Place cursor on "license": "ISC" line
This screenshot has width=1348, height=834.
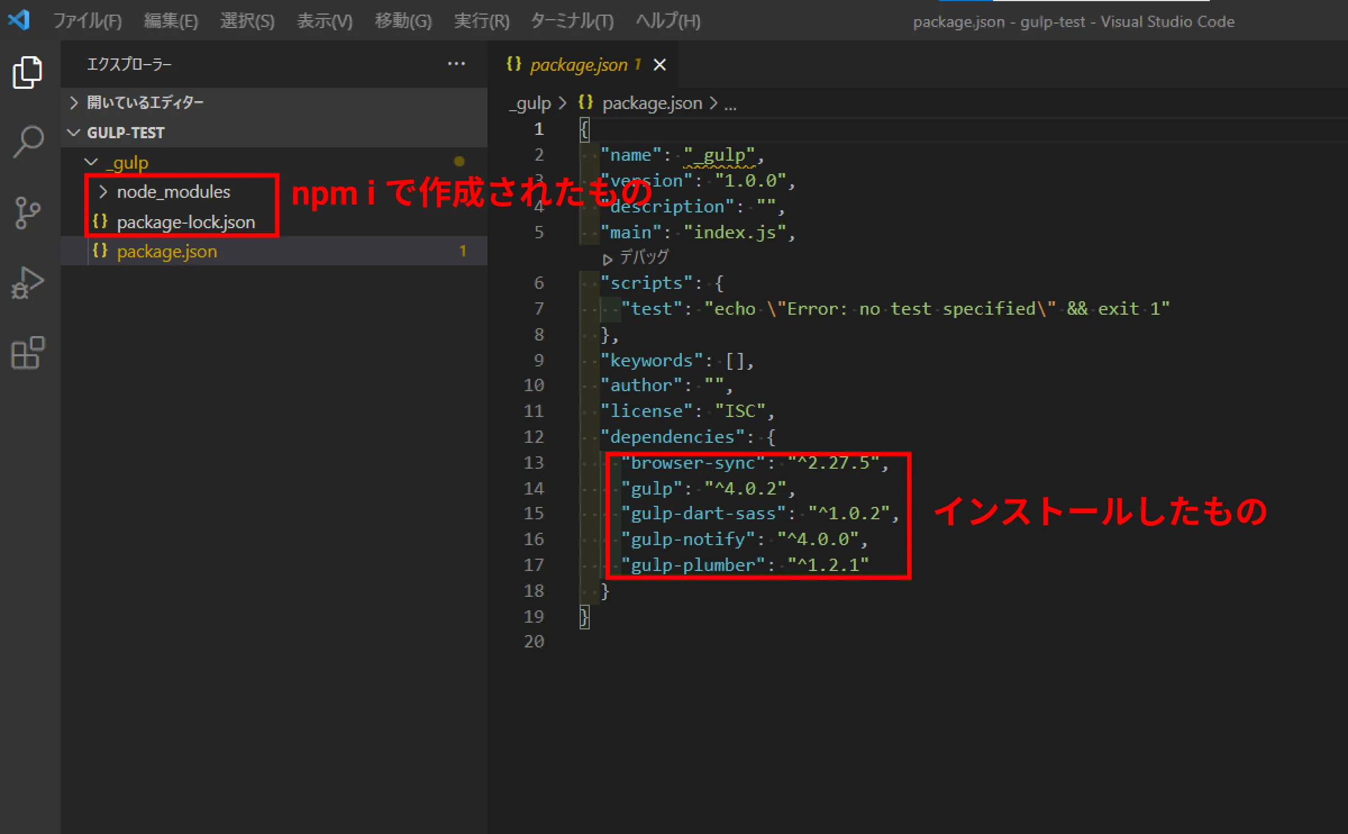[687, 411]
